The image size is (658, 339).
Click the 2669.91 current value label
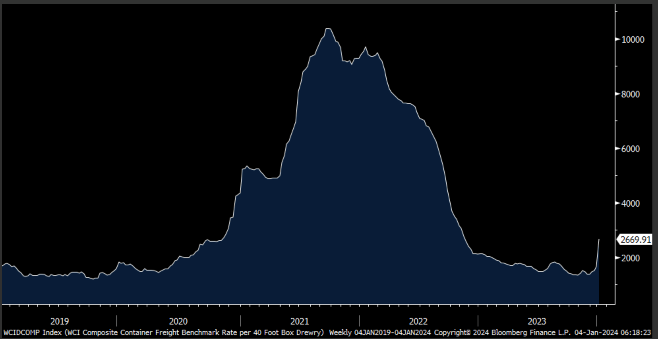tap(635, 240)
